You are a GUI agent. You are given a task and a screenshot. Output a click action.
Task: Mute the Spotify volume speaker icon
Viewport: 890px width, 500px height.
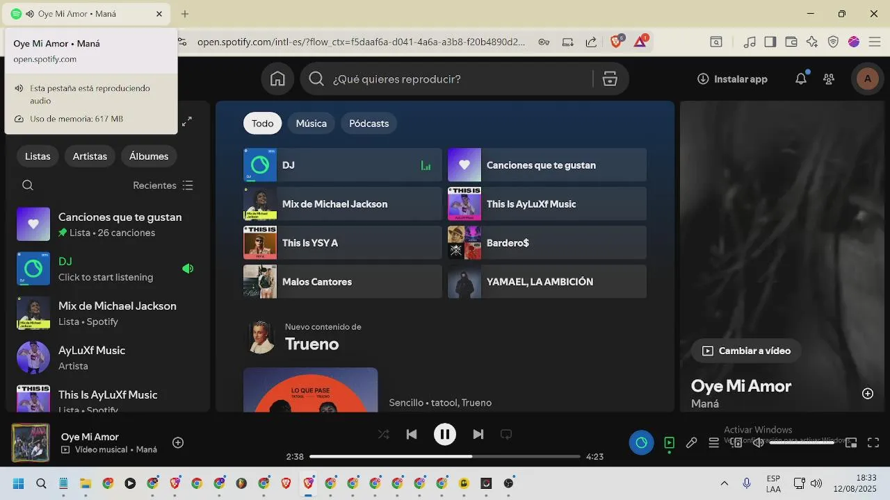(759, 442)
